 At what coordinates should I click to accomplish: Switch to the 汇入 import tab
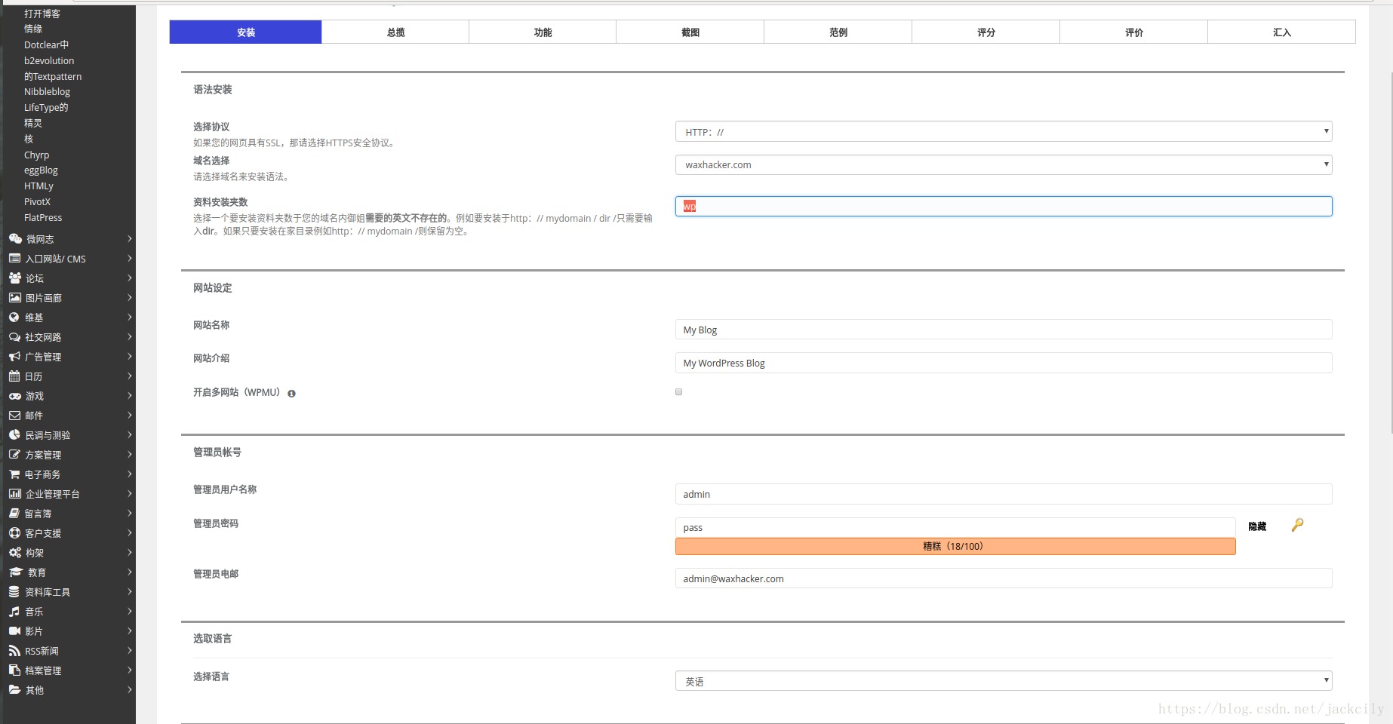(1282, 32)
